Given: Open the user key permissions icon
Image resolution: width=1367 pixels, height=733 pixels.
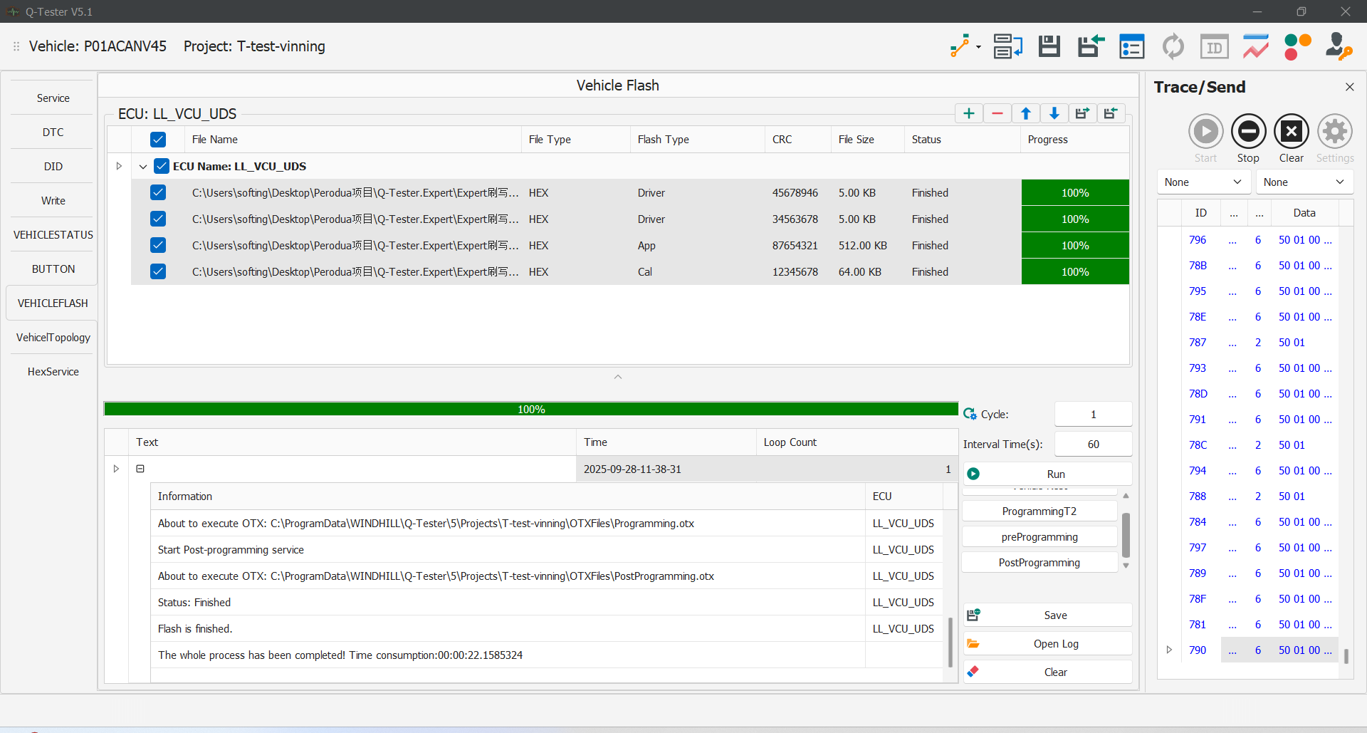Looking at the screenshot, I should point(1339,47).
